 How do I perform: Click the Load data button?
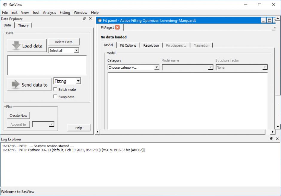pos(27,46)
